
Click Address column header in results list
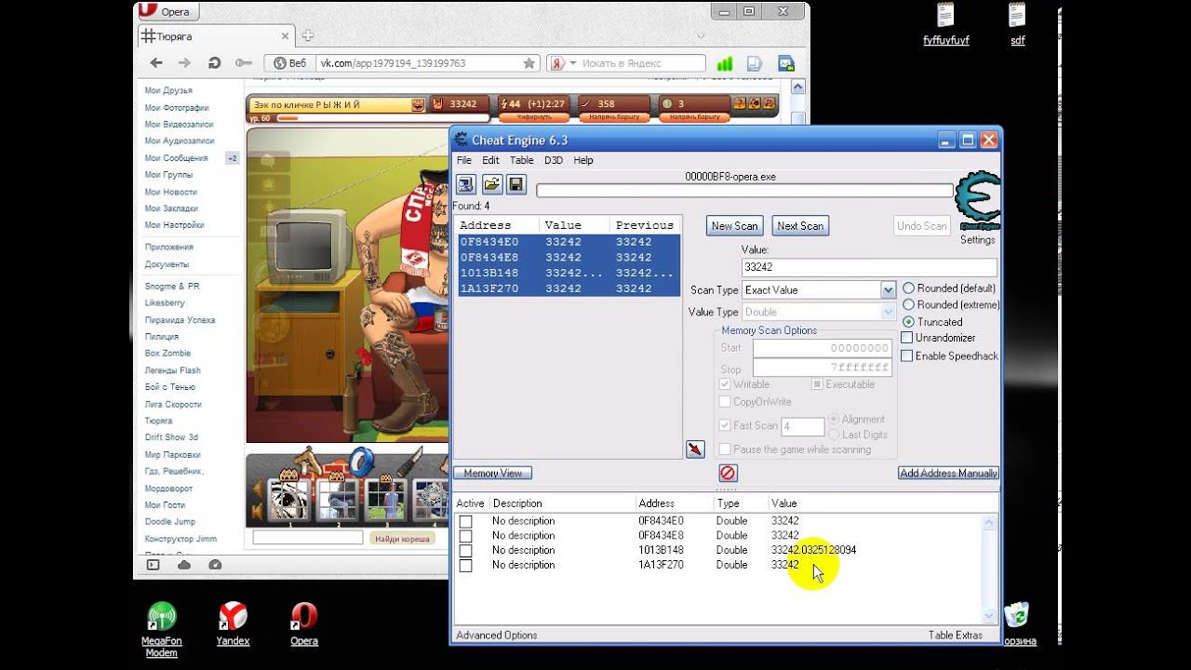(498, 225)
